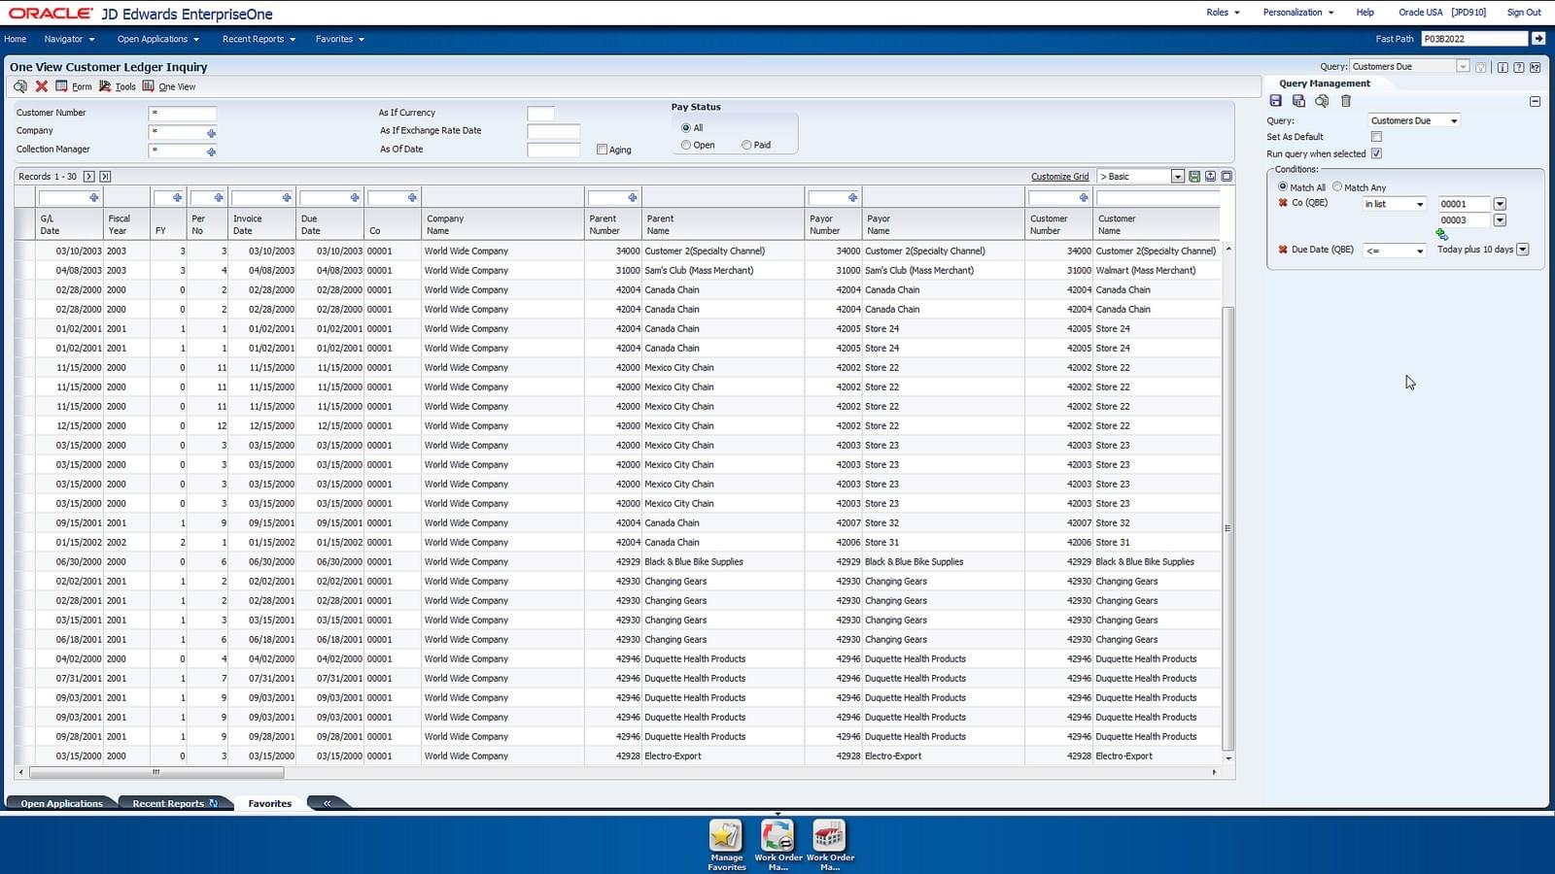The height and width of the screenshot is (874, 1555).
Task: Open the Navigator menu
Action: [x=68, y=39]
